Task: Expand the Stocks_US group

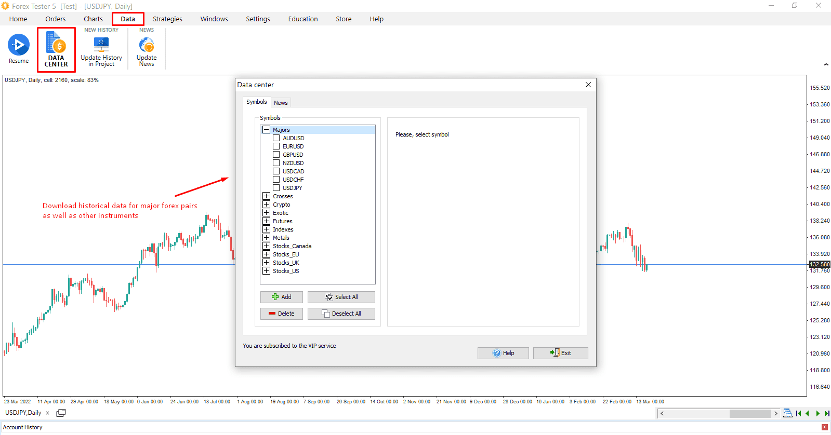Action: [x=266, y=271]
